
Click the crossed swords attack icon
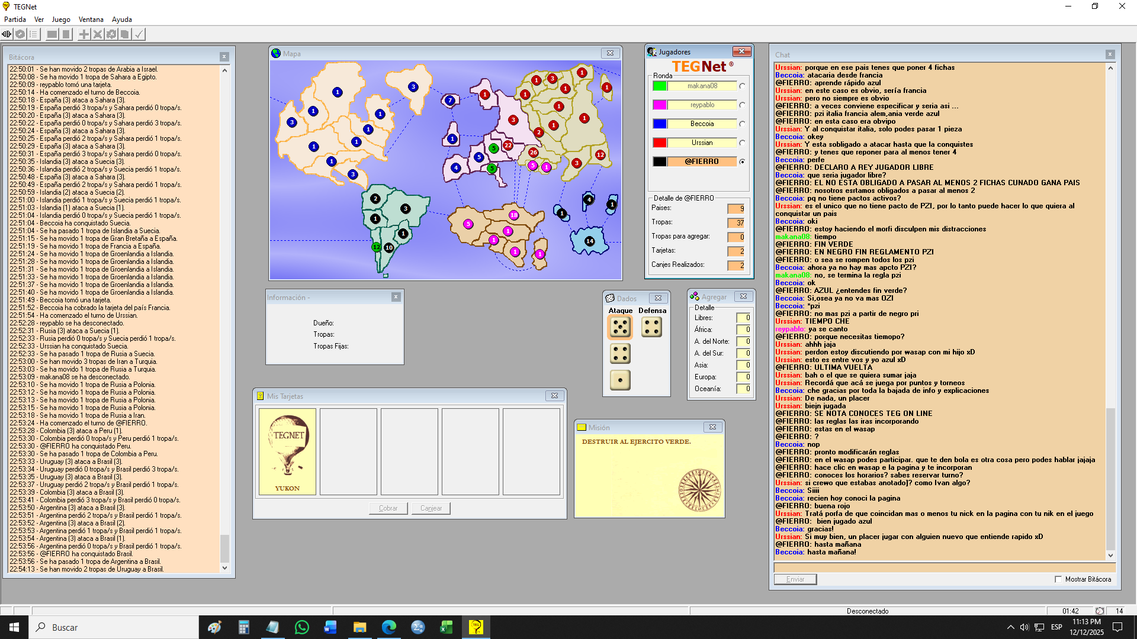[x=98, y=34]
